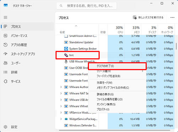The image size is (178, 132).
Task: Sort by the Disk (ディスク) 3% column header
Action: [150, 30]
